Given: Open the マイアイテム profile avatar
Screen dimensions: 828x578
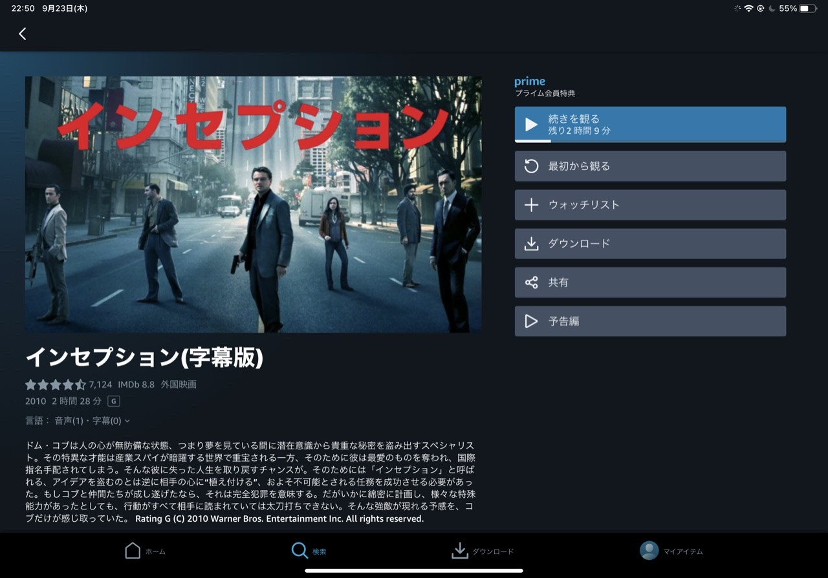Looking at the screenshot, I should pyautogui.click(x=649, y=551).
